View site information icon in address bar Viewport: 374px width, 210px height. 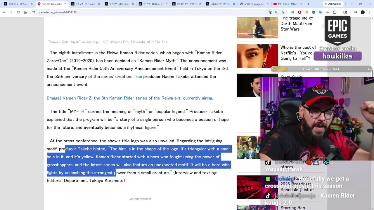coord(34,12)
